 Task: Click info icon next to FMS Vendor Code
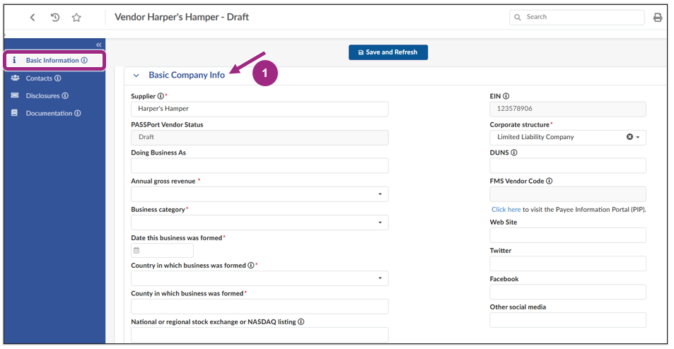click(x=550, y=181)
